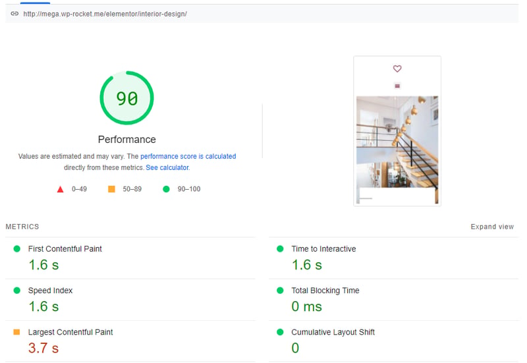The image size is (527, 363).
Task: Click the orange square 50–89 legend icon
Action: coord(111,189)
